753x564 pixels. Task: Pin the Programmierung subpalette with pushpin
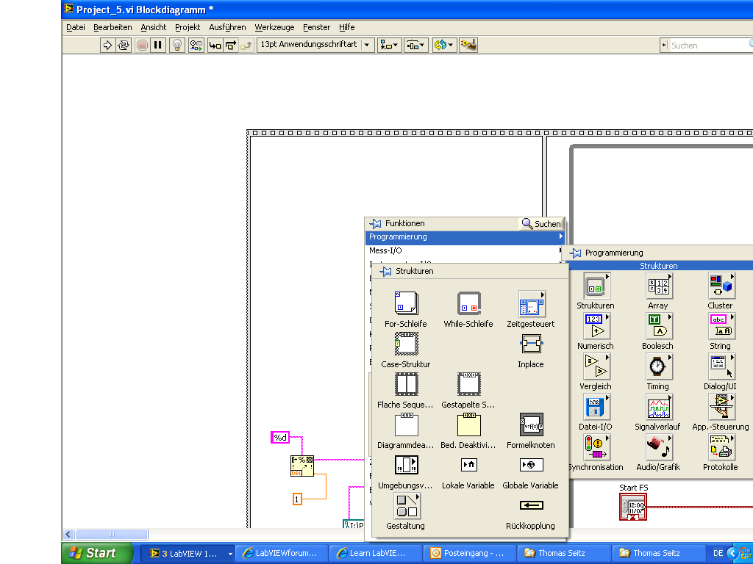(x=575, y=253)
